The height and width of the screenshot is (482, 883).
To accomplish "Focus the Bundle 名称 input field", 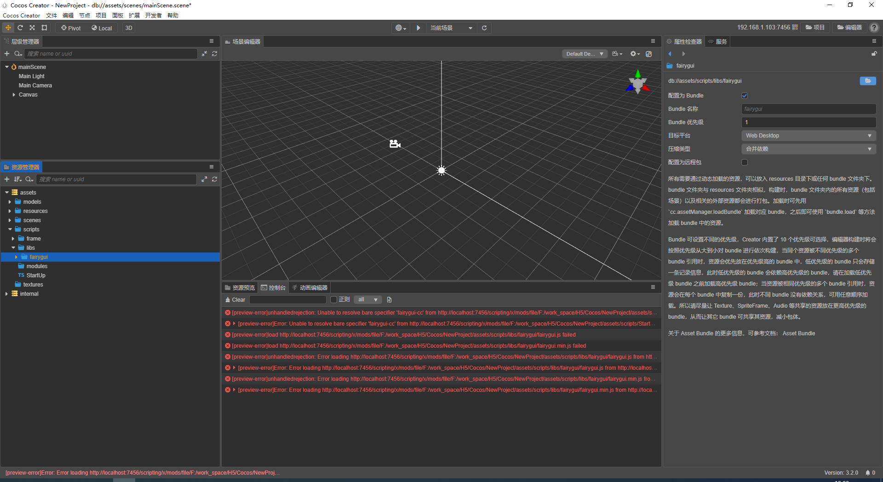I will (808, 109).
